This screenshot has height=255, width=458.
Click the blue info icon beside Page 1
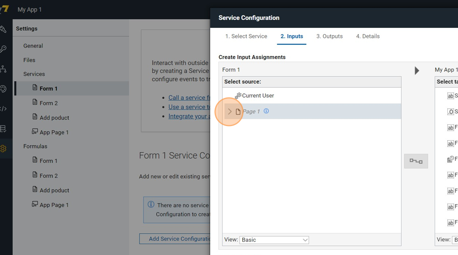(x=266, y=111)
